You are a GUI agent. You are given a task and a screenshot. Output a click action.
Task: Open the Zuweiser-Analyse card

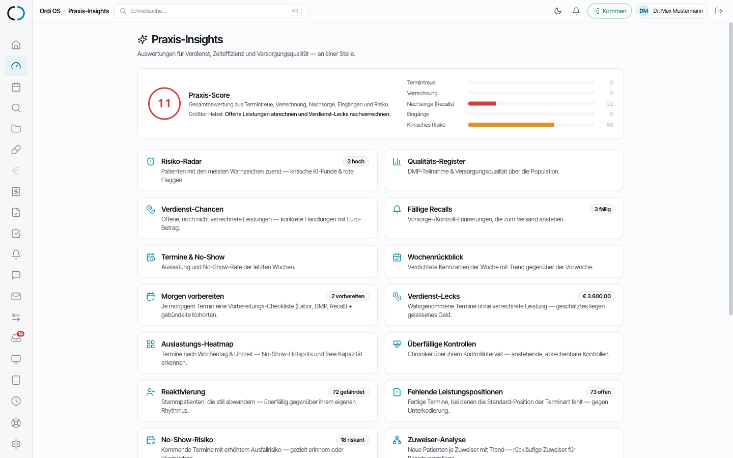[x=504, y=443]
